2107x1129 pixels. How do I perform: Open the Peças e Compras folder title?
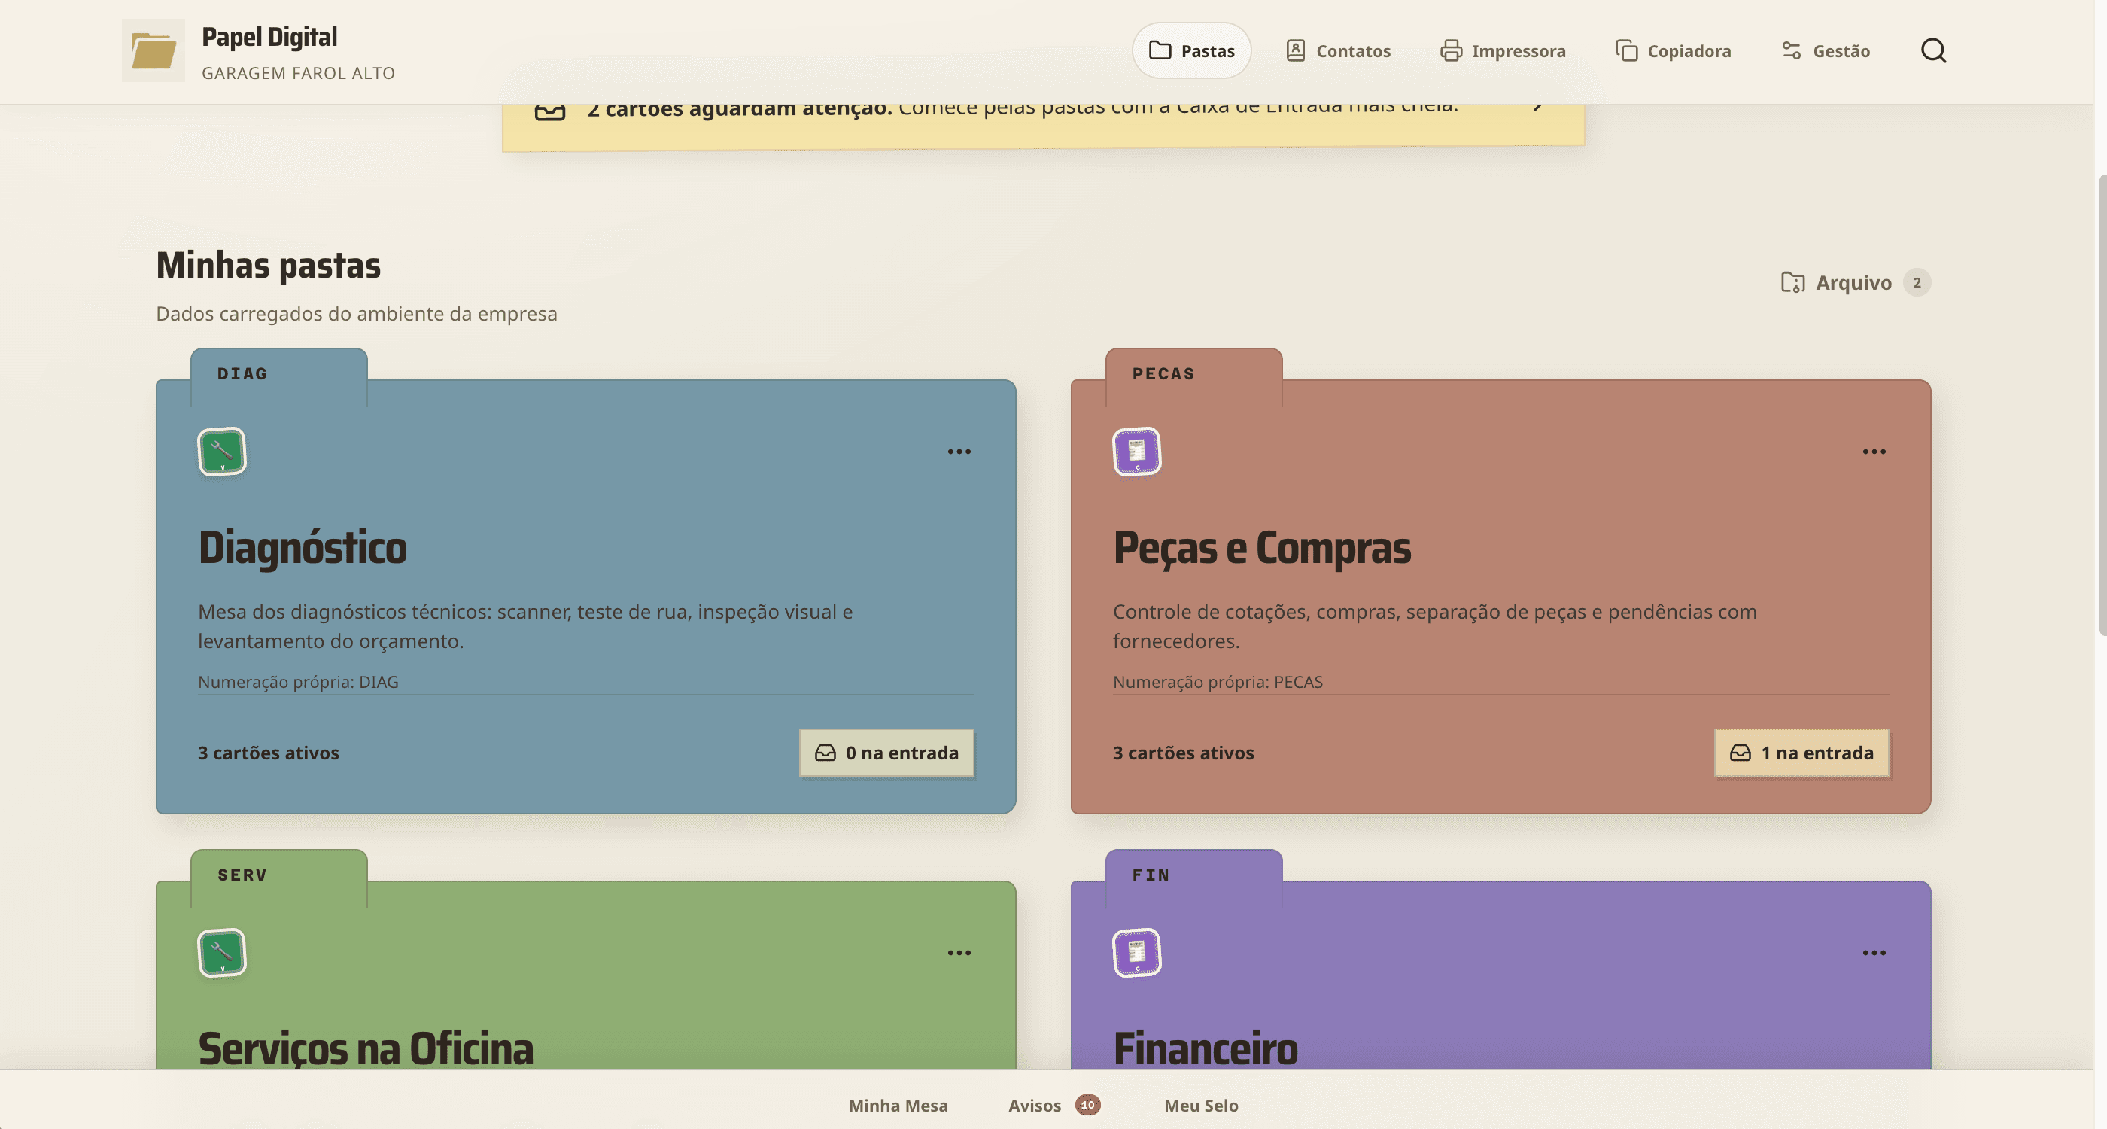point(1262,547)
